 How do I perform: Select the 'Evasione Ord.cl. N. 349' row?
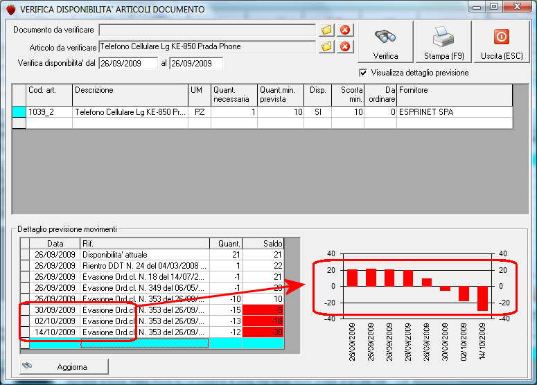coord(152,288)
